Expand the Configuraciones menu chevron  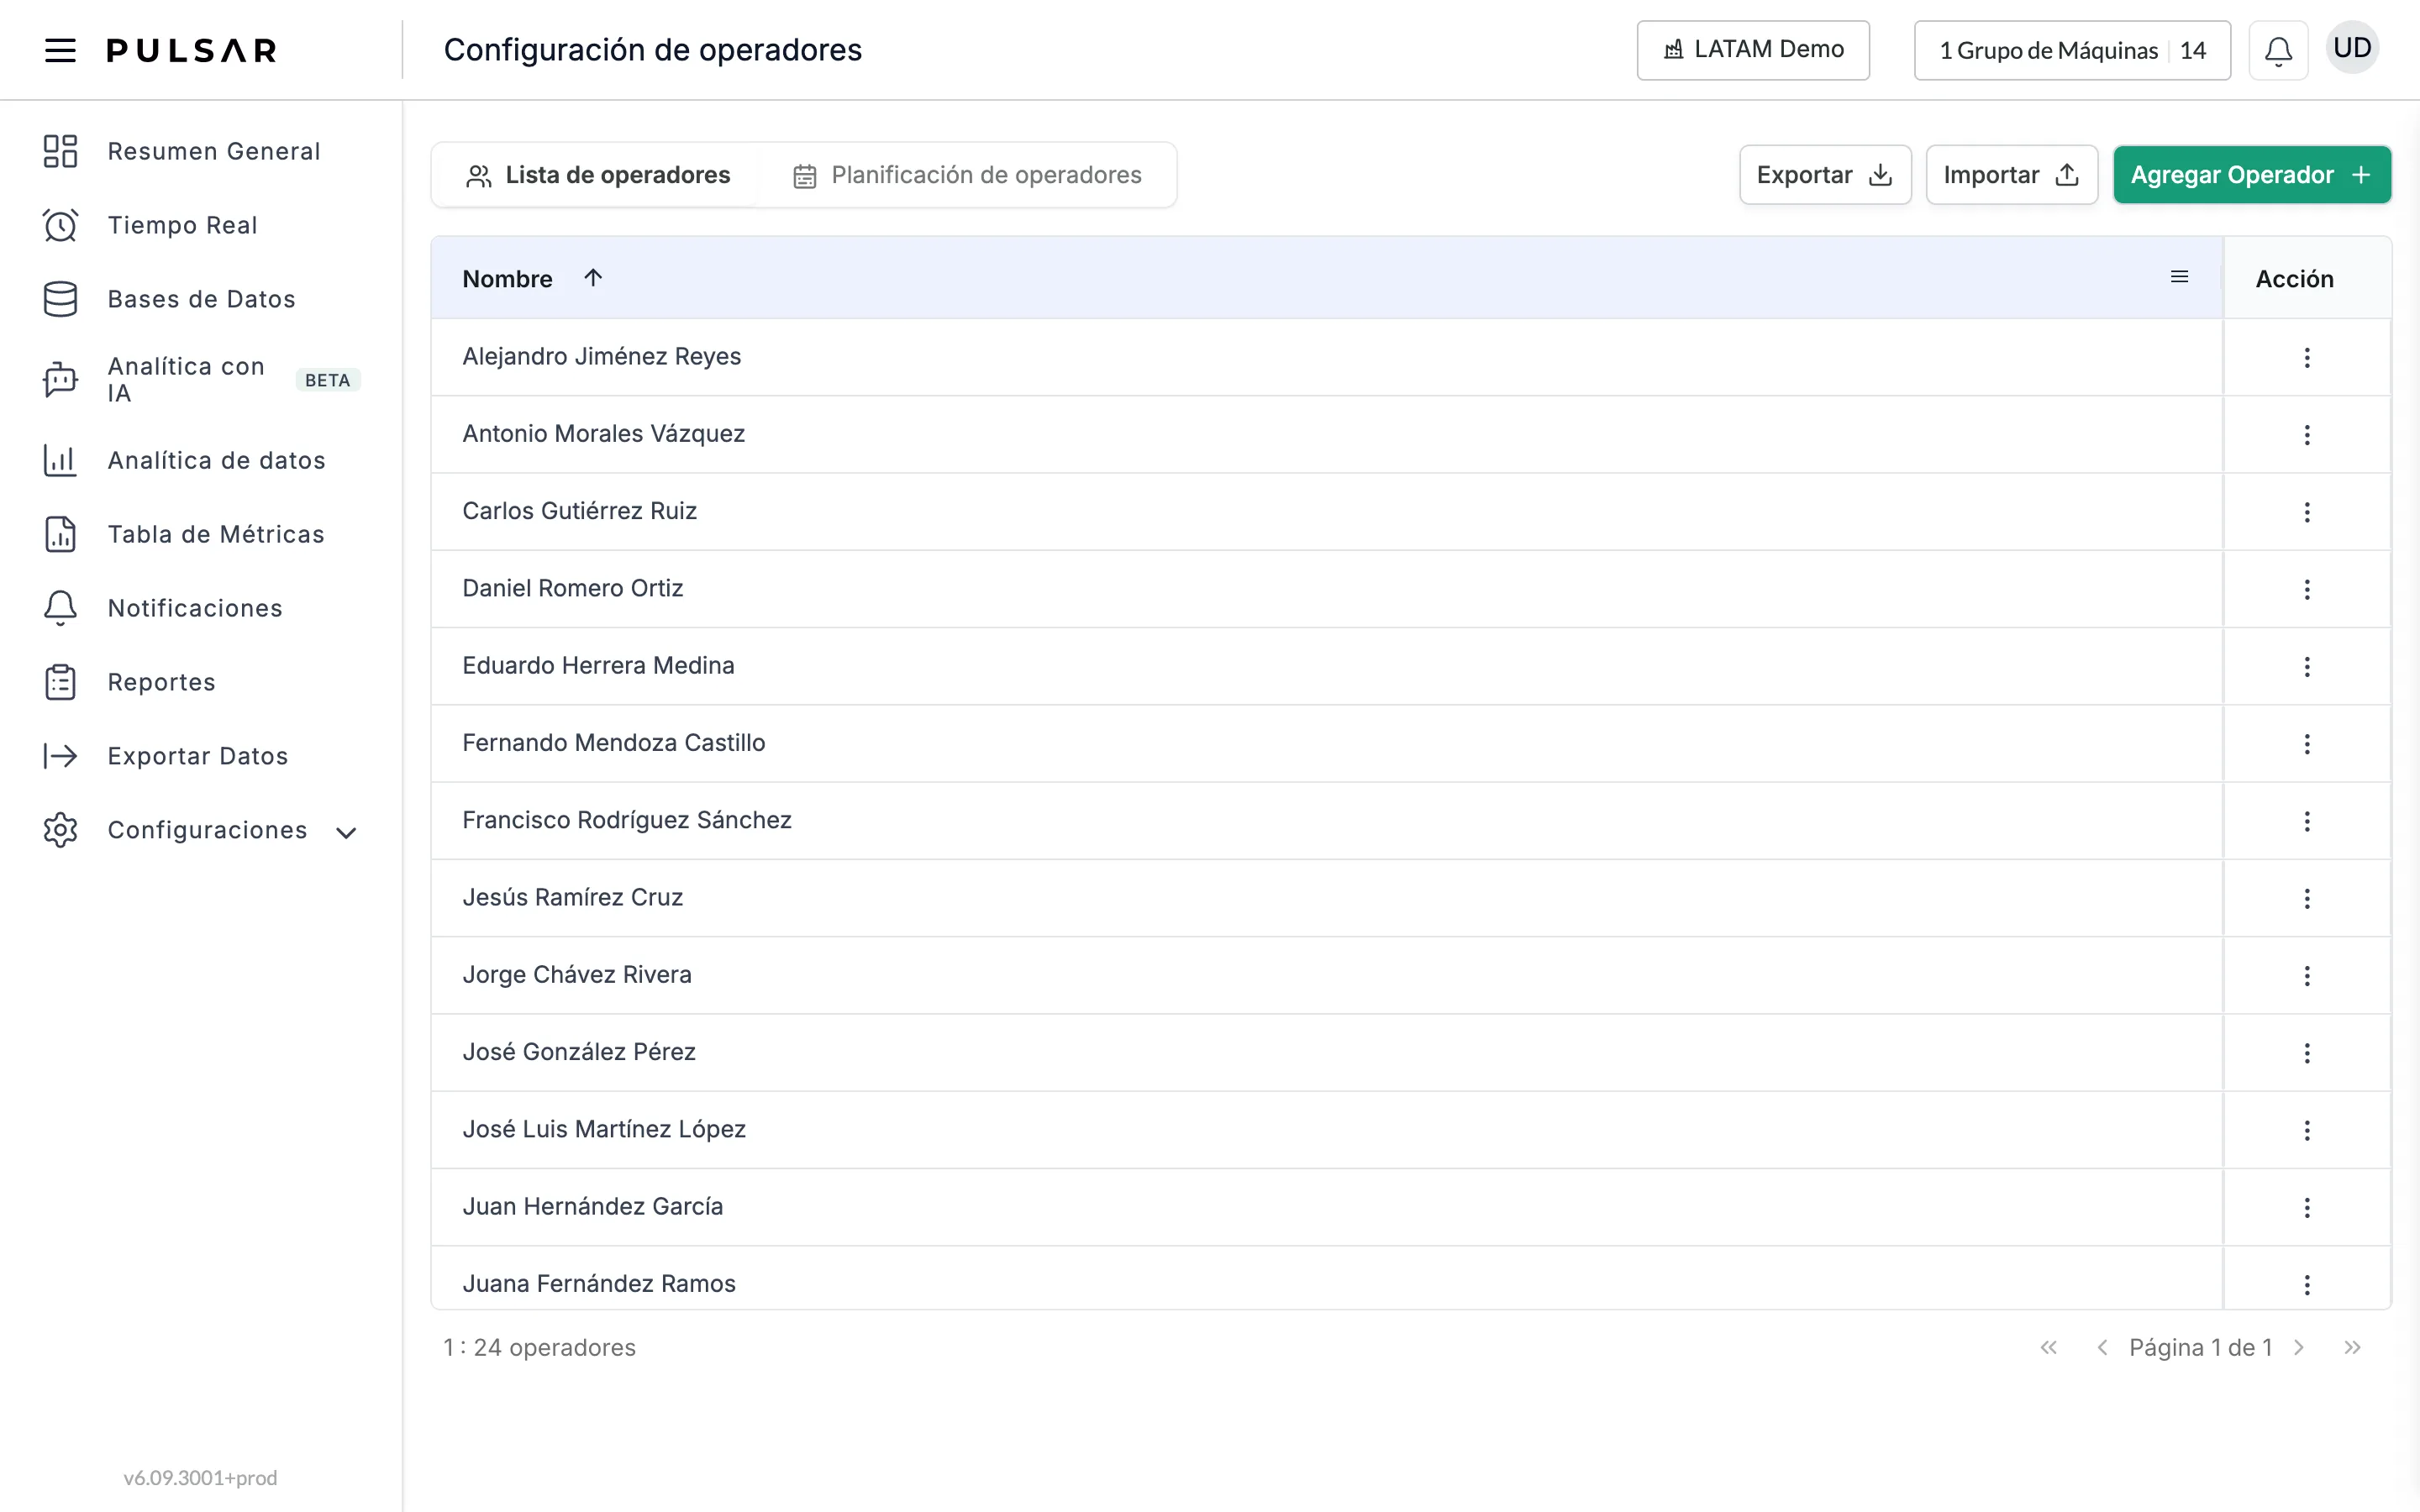click(x=346, y=832)
